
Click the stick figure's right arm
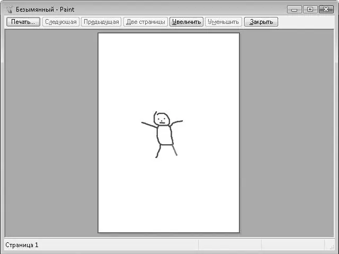click(176, 123)
